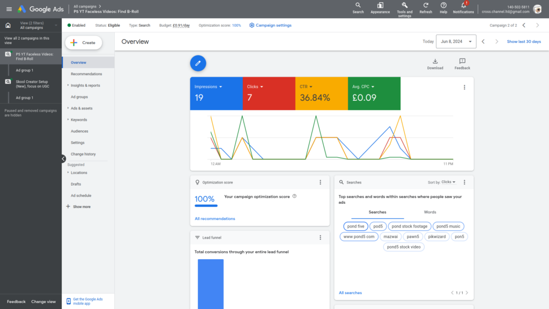Click the Search magnifier icon
Viewport: 549px width, 309px height.
click(358, 5)
